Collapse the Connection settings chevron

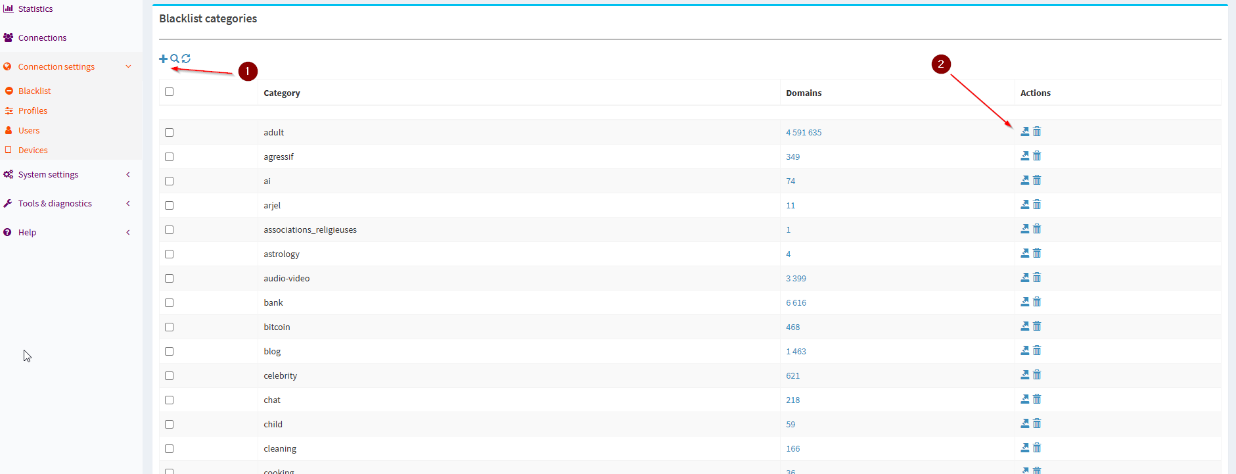pyautogui.click(x=128, y=66)
